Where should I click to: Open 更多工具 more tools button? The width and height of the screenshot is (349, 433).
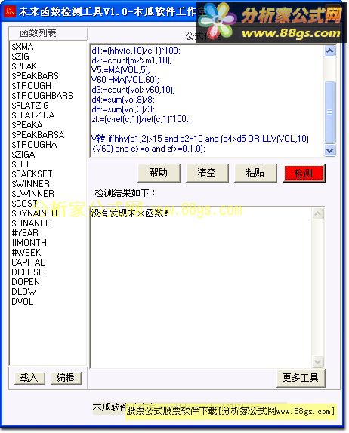pos(301,378)
